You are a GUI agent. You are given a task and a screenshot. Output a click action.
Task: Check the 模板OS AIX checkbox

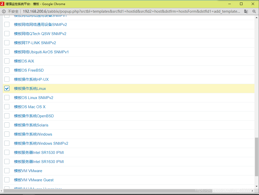tap(7, 61)
